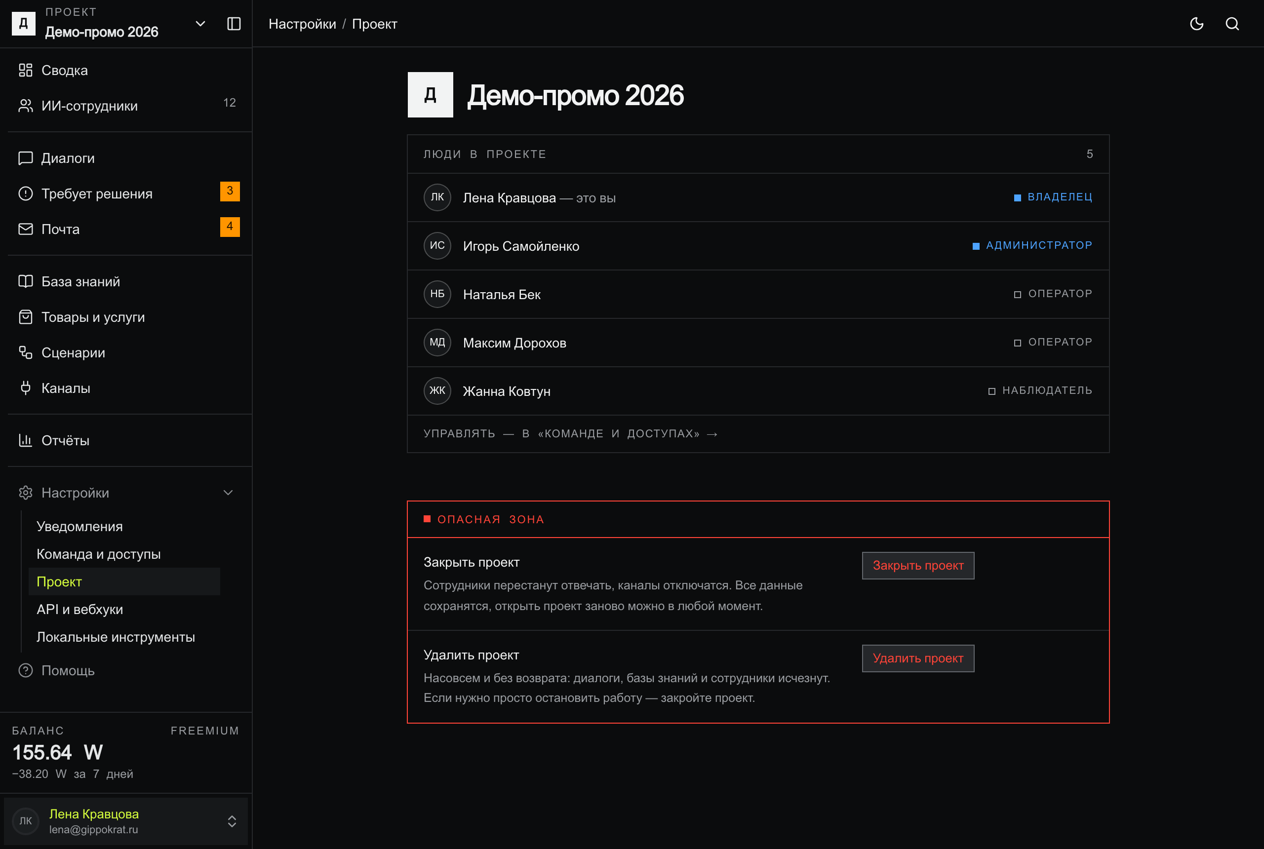Click the Игорь Самойленко member row
1264x849 pixels.
pyautogui.click(x=758, y=246)
